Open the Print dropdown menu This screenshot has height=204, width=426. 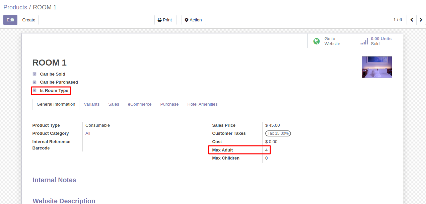[x=165, y=20]
